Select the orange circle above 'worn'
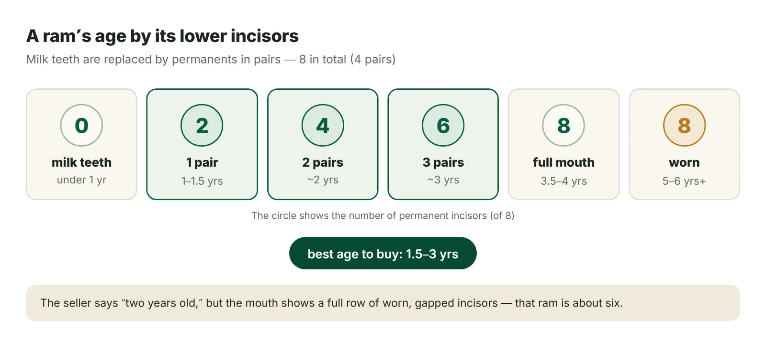Viewport: 766px width, 341px height. 684,125
